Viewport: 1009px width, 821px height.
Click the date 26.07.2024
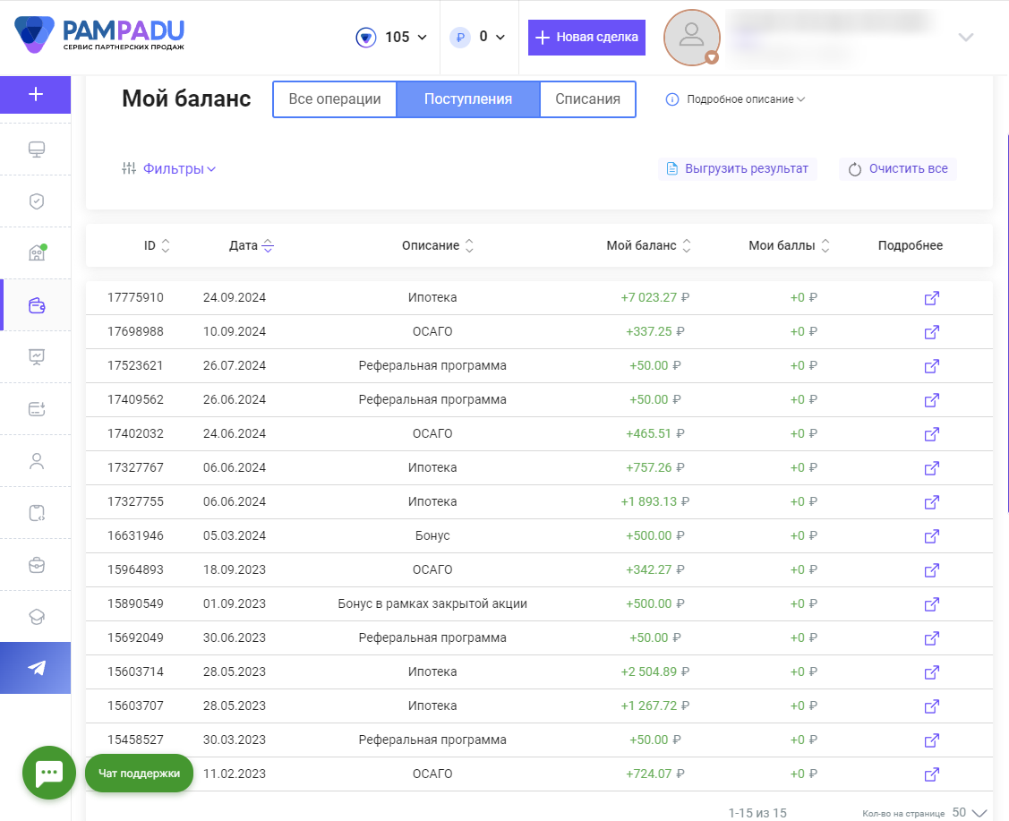click(235, 365)
